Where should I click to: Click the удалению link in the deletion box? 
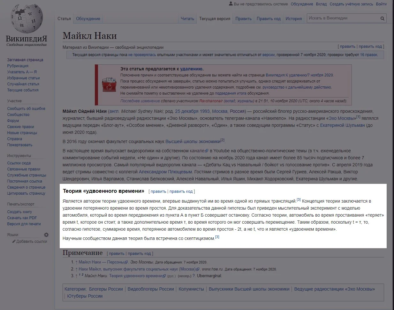click(191, 69)
